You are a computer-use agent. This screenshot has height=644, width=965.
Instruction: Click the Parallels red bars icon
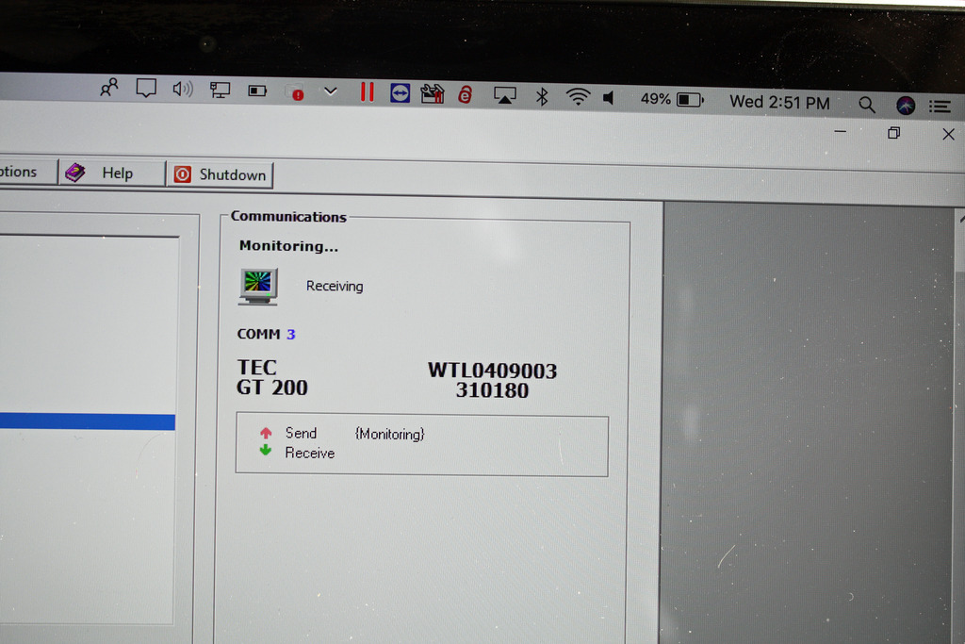tap(367, 92)
